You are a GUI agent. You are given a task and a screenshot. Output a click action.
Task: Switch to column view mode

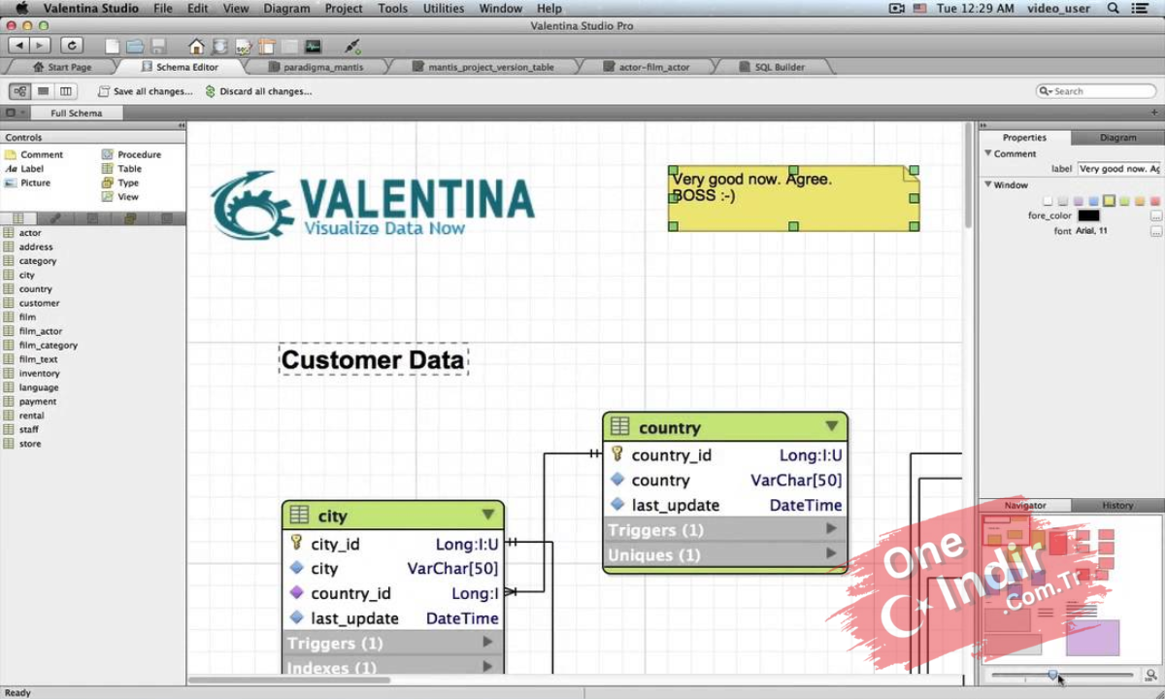click(66, 91)
